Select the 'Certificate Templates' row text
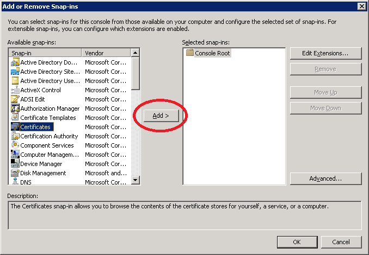369x255 pixels. click(x=48, y=118)
